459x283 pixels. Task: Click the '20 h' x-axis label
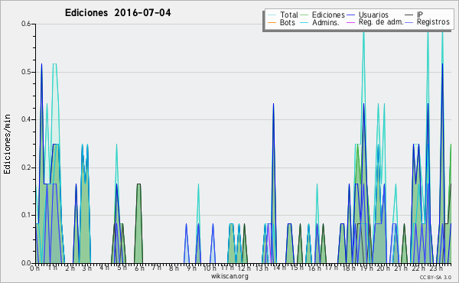[383, 268]
